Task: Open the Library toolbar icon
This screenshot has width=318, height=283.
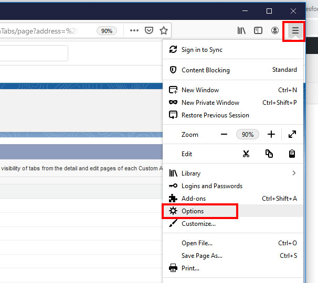Action: [x=241, y=31]
